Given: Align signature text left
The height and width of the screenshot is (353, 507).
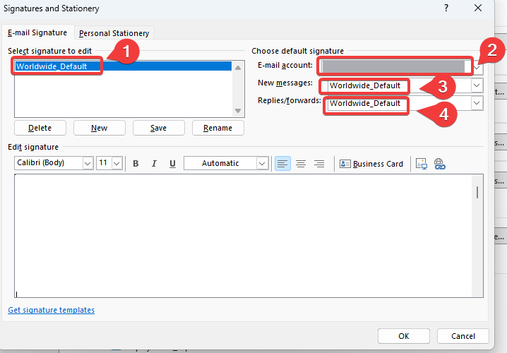Looking at the screenshot, I should click(x=282, y=163).
